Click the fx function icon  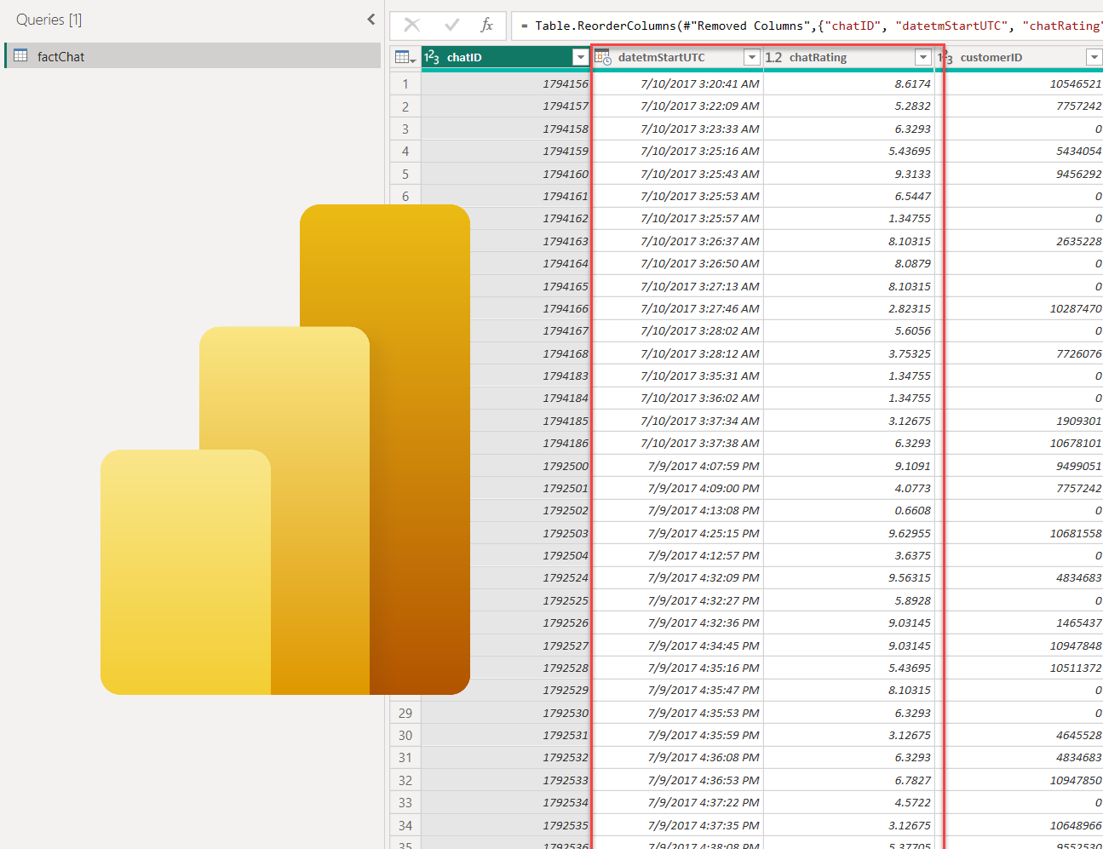(487, 26)
